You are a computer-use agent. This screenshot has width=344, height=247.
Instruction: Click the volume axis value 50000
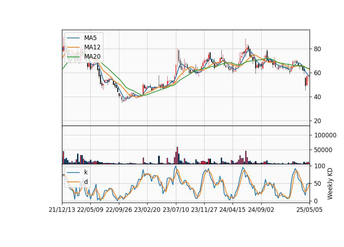point(323,150)
